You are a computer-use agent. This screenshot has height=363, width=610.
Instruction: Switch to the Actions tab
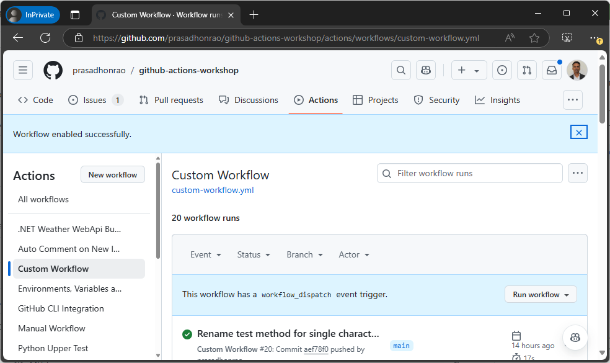point(316,100)
